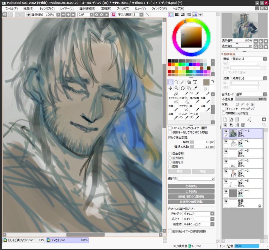
Task: Select the 俺の鉛筆 brush
Action: coord(195,100)
